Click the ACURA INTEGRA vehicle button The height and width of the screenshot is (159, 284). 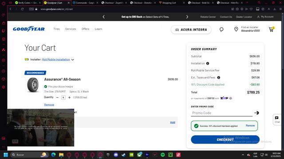pos(191,30)
